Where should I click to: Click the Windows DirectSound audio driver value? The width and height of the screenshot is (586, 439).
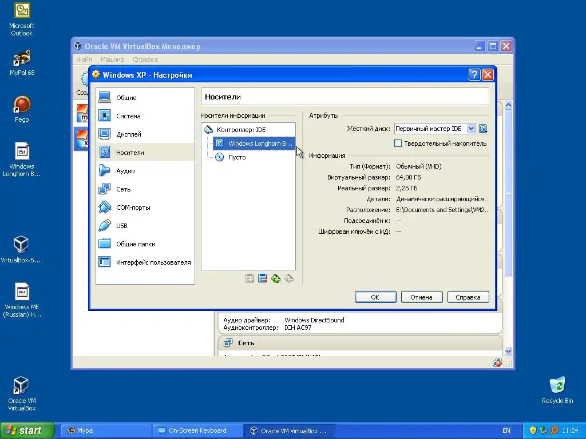[314, 320]
